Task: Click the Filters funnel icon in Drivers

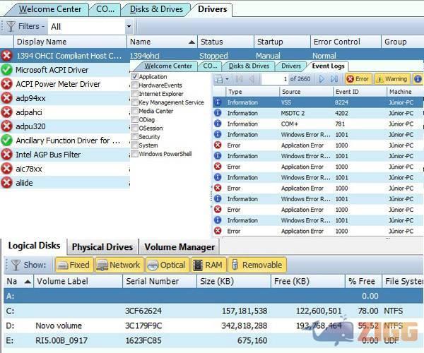Action: 11,26
